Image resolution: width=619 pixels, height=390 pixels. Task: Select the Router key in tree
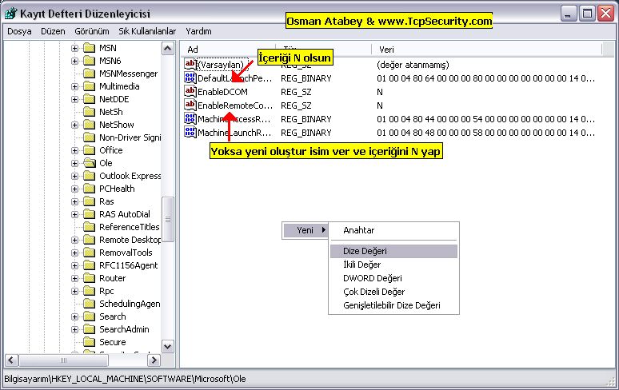point(112,278)
